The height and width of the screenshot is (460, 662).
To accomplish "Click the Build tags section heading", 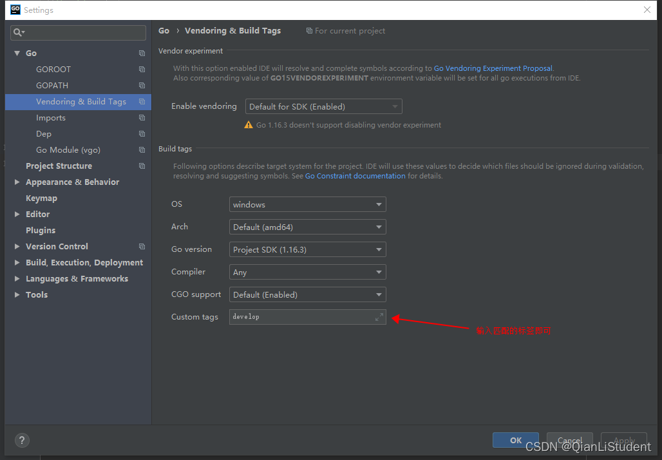I will 175,149.
